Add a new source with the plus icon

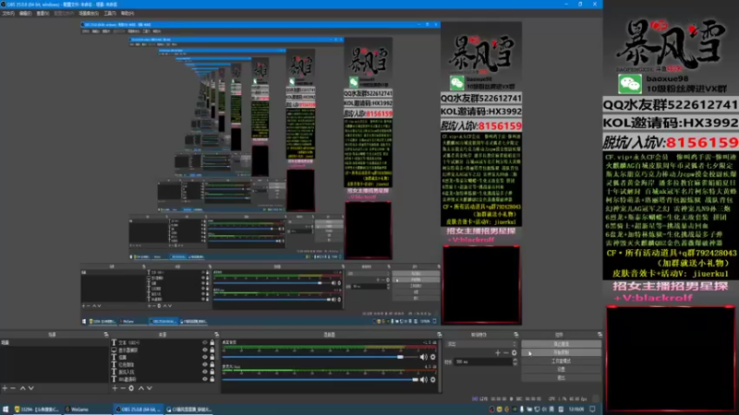point(115,388)
